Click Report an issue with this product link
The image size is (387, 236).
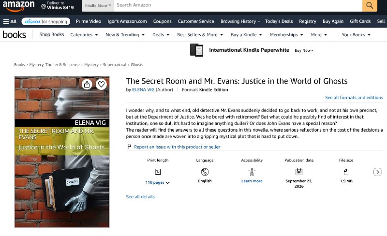[x=177, y=147]
